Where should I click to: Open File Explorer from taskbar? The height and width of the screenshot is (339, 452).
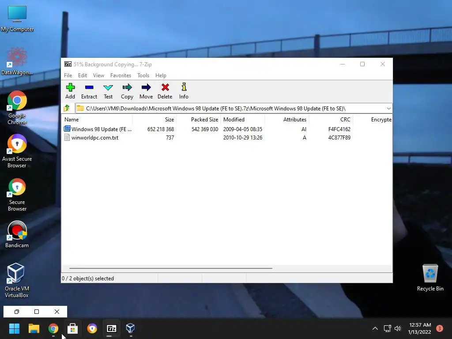coord(34,328)
